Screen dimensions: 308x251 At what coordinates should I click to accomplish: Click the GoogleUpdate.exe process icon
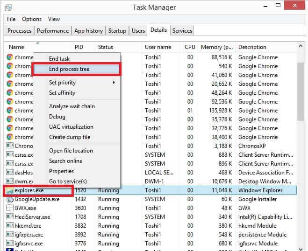[x=10, y=199]
